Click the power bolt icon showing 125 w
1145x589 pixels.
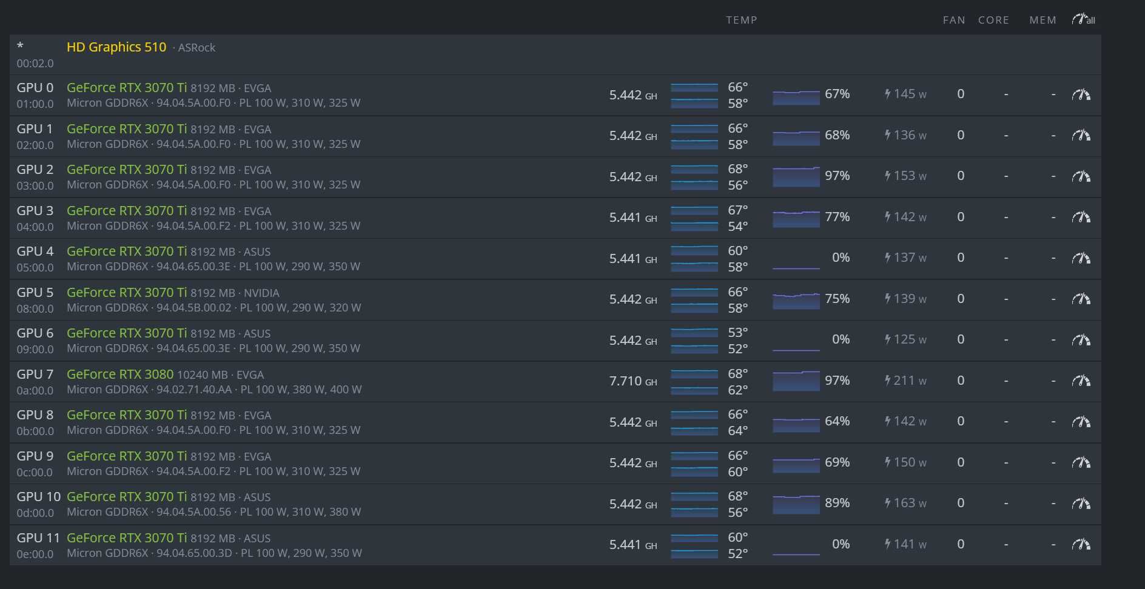click(x=887, y=339)
